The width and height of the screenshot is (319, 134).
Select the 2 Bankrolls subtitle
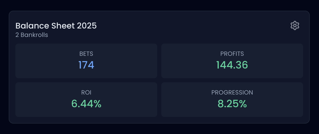(32, 35)
